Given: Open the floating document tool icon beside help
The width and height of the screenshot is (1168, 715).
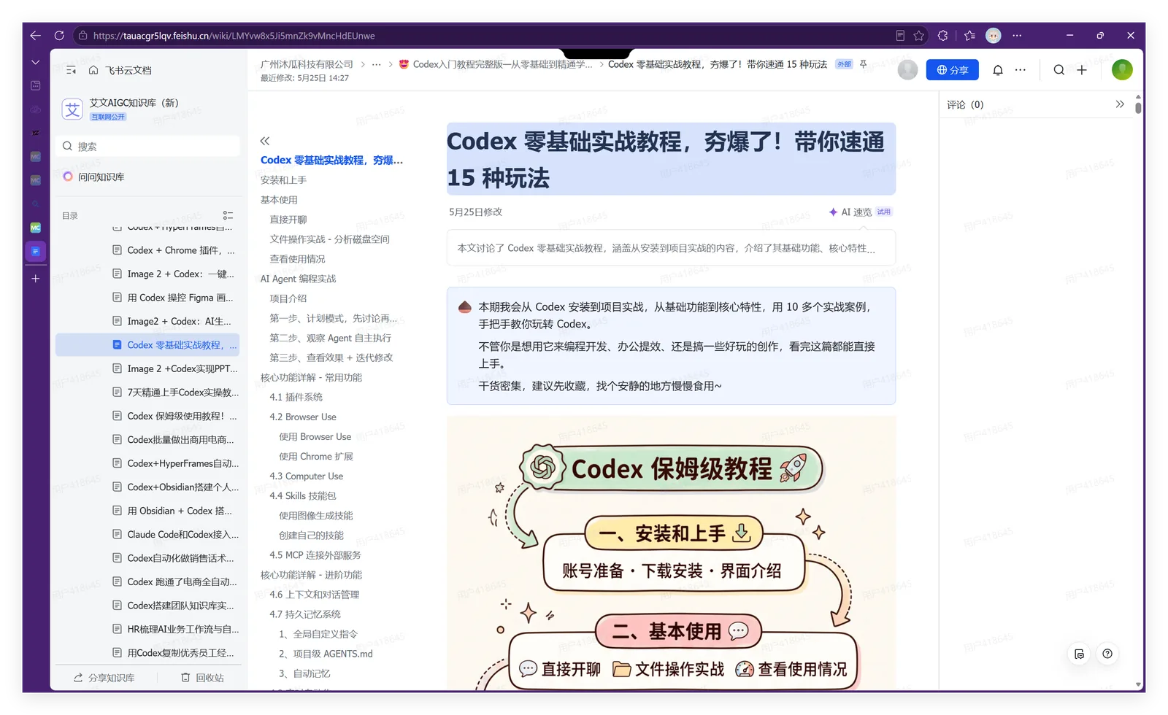Looking at the screenshot, I should click(1080, 654).
